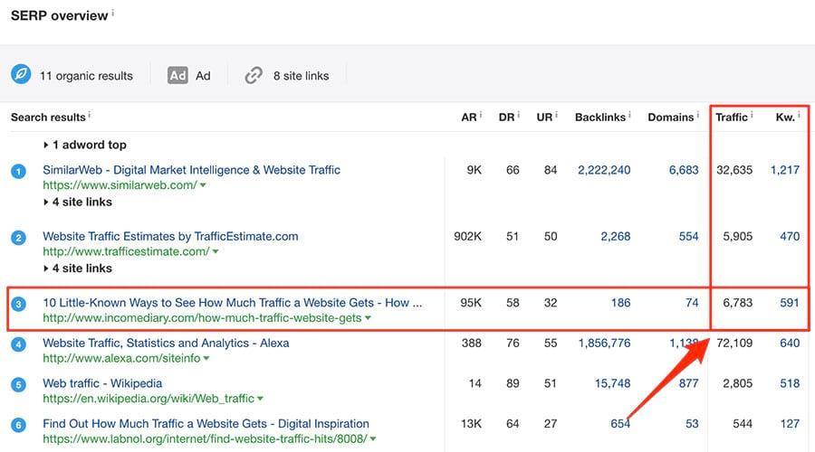The height and width of the screenshot is (452, 815).
Task: Click position badge 3 for incomediary result
Action: point(19,304)
